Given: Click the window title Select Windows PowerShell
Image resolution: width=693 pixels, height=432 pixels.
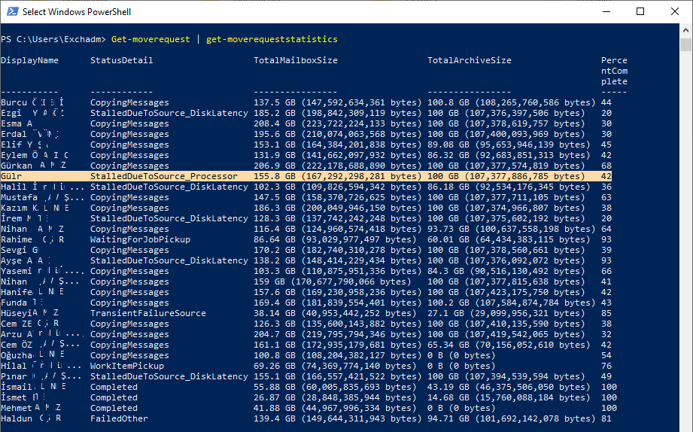Looking at the screenshot, I should 77,12.
